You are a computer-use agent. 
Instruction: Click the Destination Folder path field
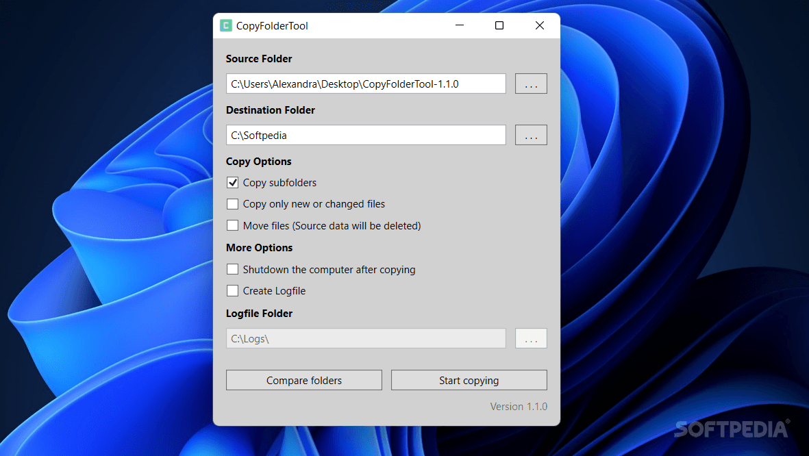[366, 135]
